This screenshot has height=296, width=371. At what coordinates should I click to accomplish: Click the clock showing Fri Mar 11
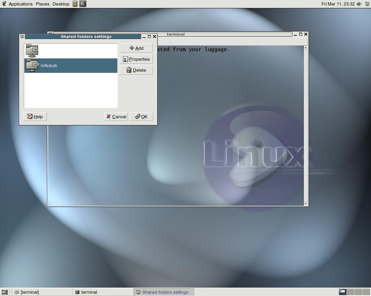click(338, 4)
